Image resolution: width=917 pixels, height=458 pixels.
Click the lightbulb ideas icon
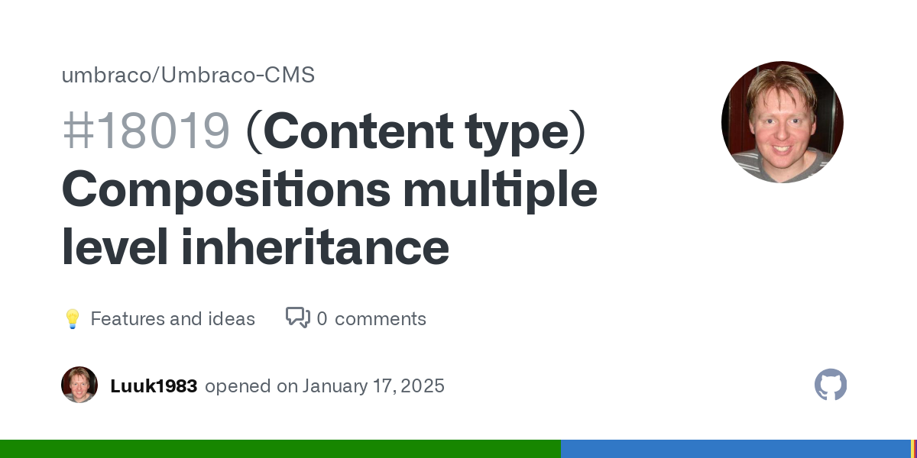pos(72,319)
